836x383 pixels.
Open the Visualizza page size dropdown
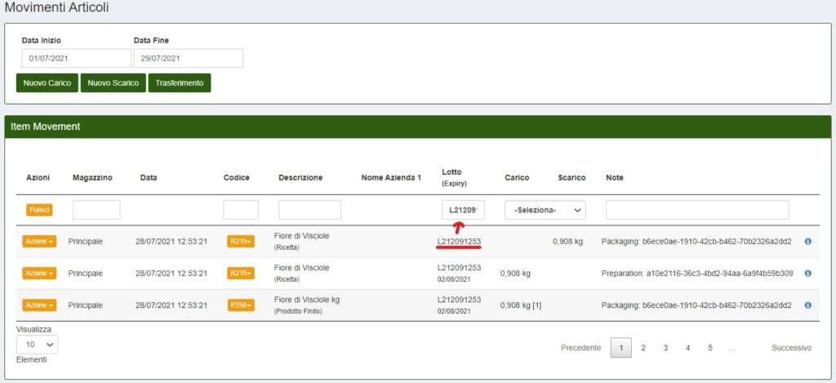coord(37,345)
